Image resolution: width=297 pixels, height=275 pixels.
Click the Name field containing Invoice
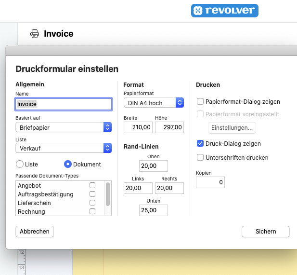tap(64, 104)
